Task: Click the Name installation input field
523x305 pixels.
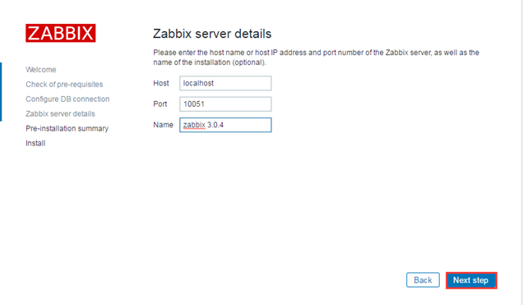Action: (225, 125)
